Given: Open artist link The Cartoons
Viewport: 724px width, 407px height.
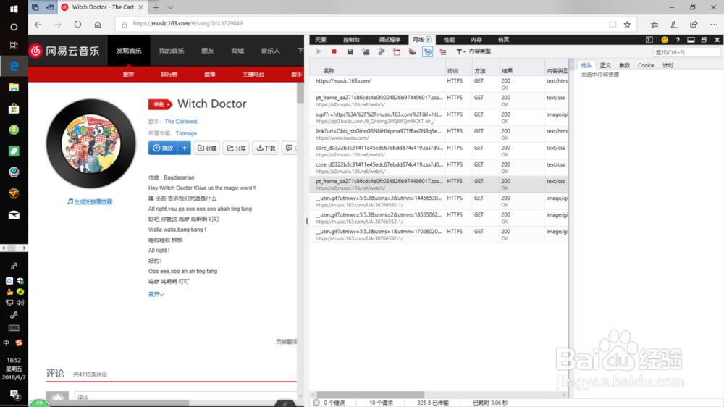Looking at the screenshot, I should point(181,122).
